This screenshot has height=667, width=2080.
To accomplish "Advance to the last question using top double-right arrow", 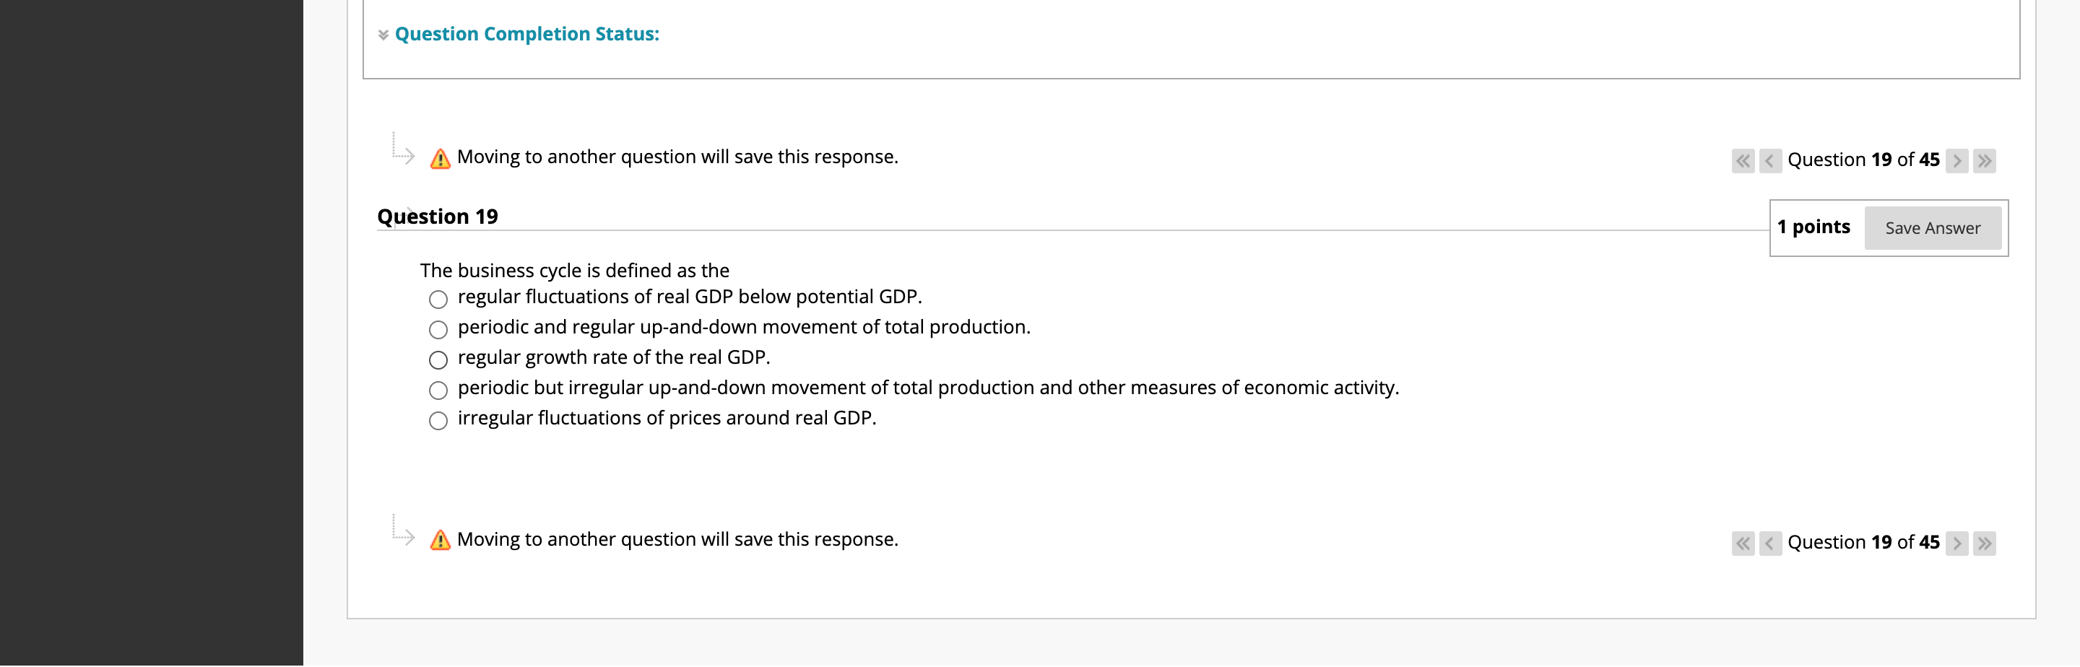I will click(x=1985, y=160).
